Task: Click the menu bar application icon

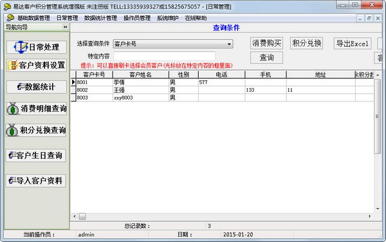Action: [x=10, y=18]
